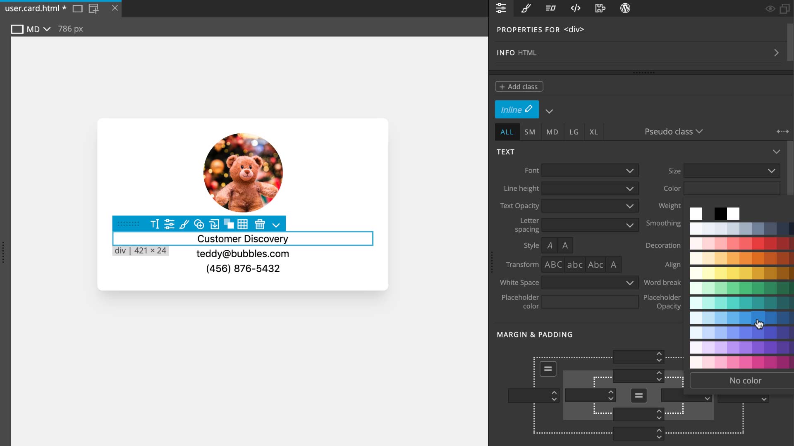Image resolution: width=794 pixels, height=446 pixels.
Task: Toggle italic style button
Action: (x=550, y=245)
